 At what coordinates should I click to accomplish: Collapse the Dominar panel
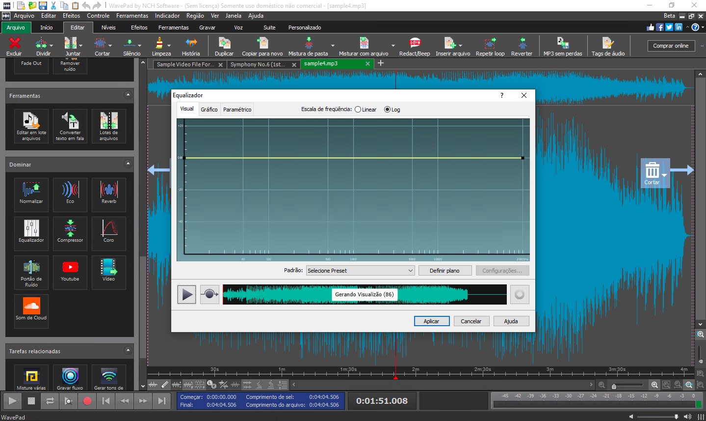(129, 165)
